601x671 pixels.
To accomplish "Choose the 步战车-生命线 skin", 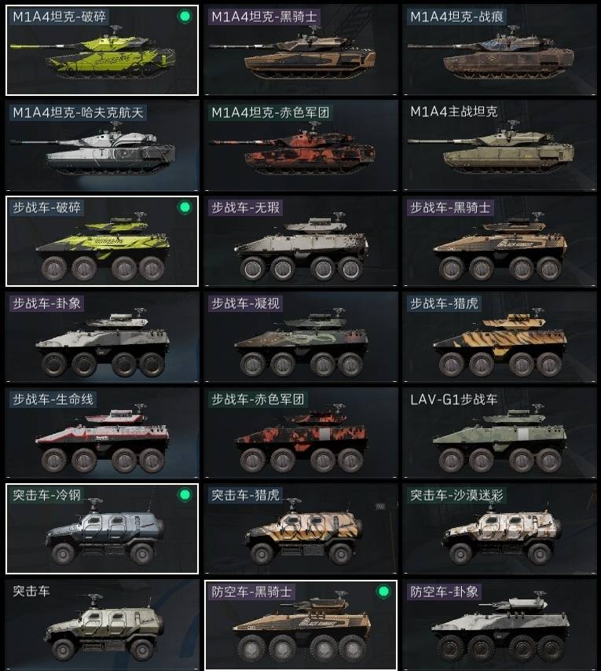I will tap(102, 433).
